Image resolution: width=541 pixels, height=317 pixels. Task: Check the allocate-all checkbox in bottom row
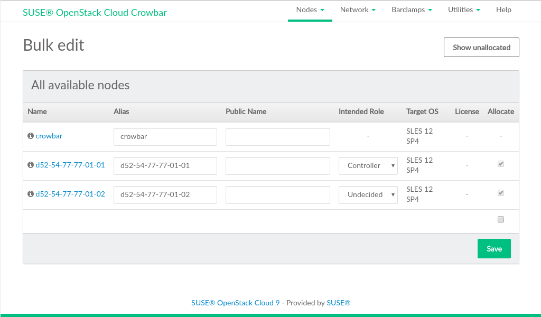point(501,219)
